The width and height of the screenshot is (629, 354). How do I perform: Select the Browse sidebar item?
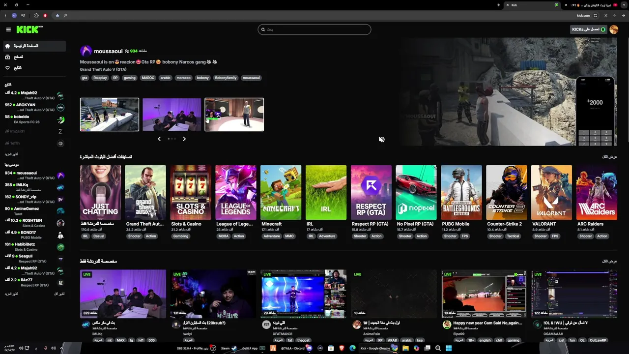click(x=33, y=57)
